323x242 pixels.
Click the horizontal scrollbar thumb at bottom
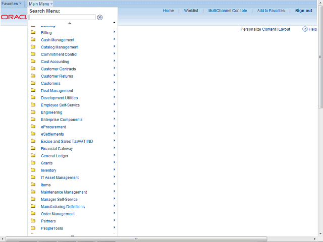point(136,239)
